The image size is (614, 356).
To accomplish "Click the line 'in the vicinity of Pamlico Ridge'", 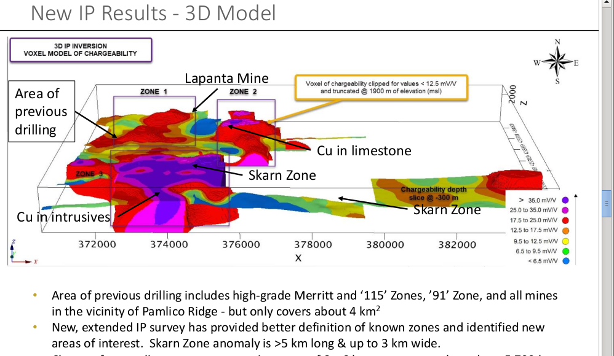I will pos(216,311).
